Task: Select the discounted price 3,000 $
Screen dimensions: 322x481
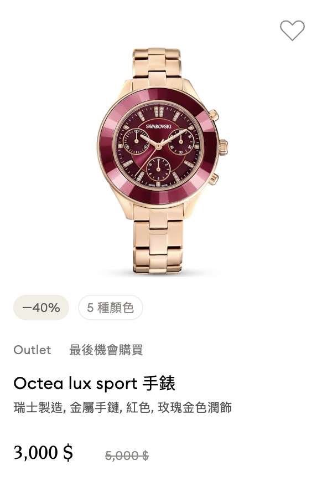Action: pyautogui.click(x=43, y=453)
